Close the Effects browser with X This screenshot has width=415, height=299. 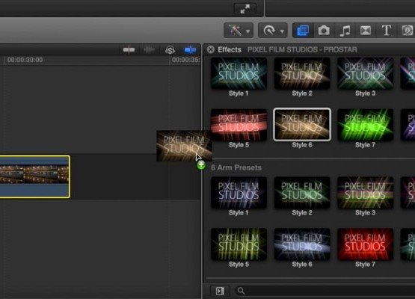211,49
